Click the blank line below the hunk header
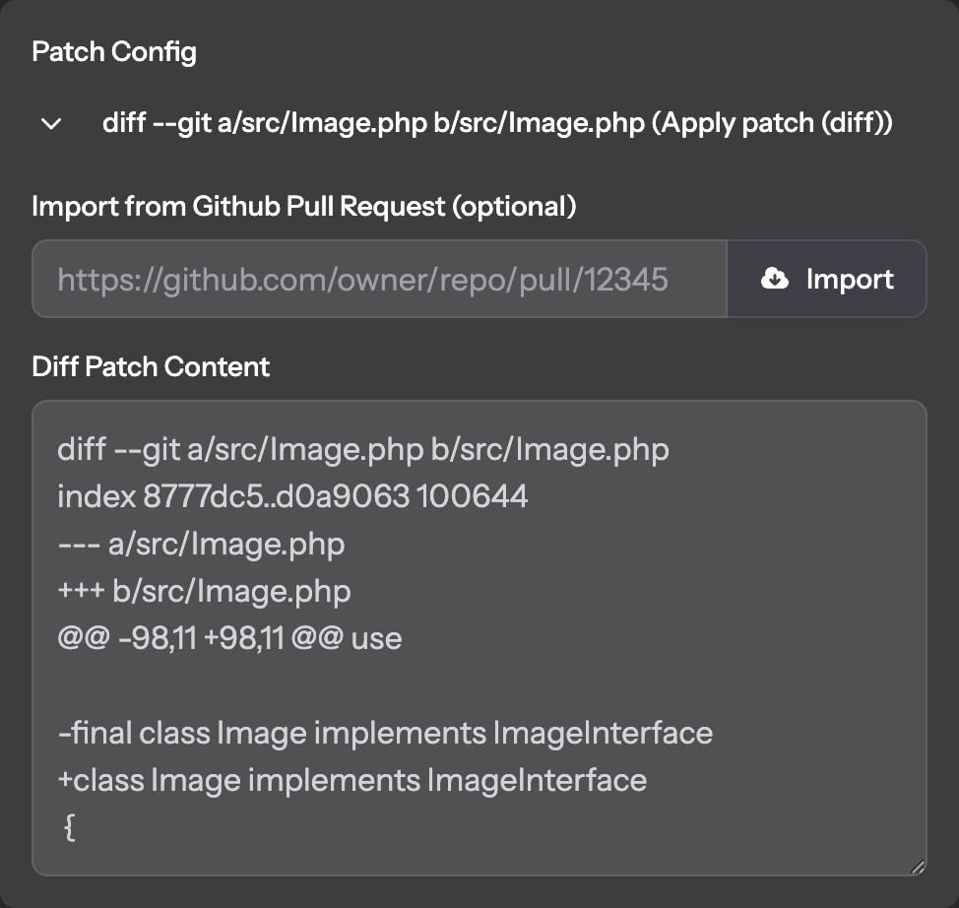Image resolution: width=959 pixels, height=908 pixels. pyautogui.click(x=479, y=685)
